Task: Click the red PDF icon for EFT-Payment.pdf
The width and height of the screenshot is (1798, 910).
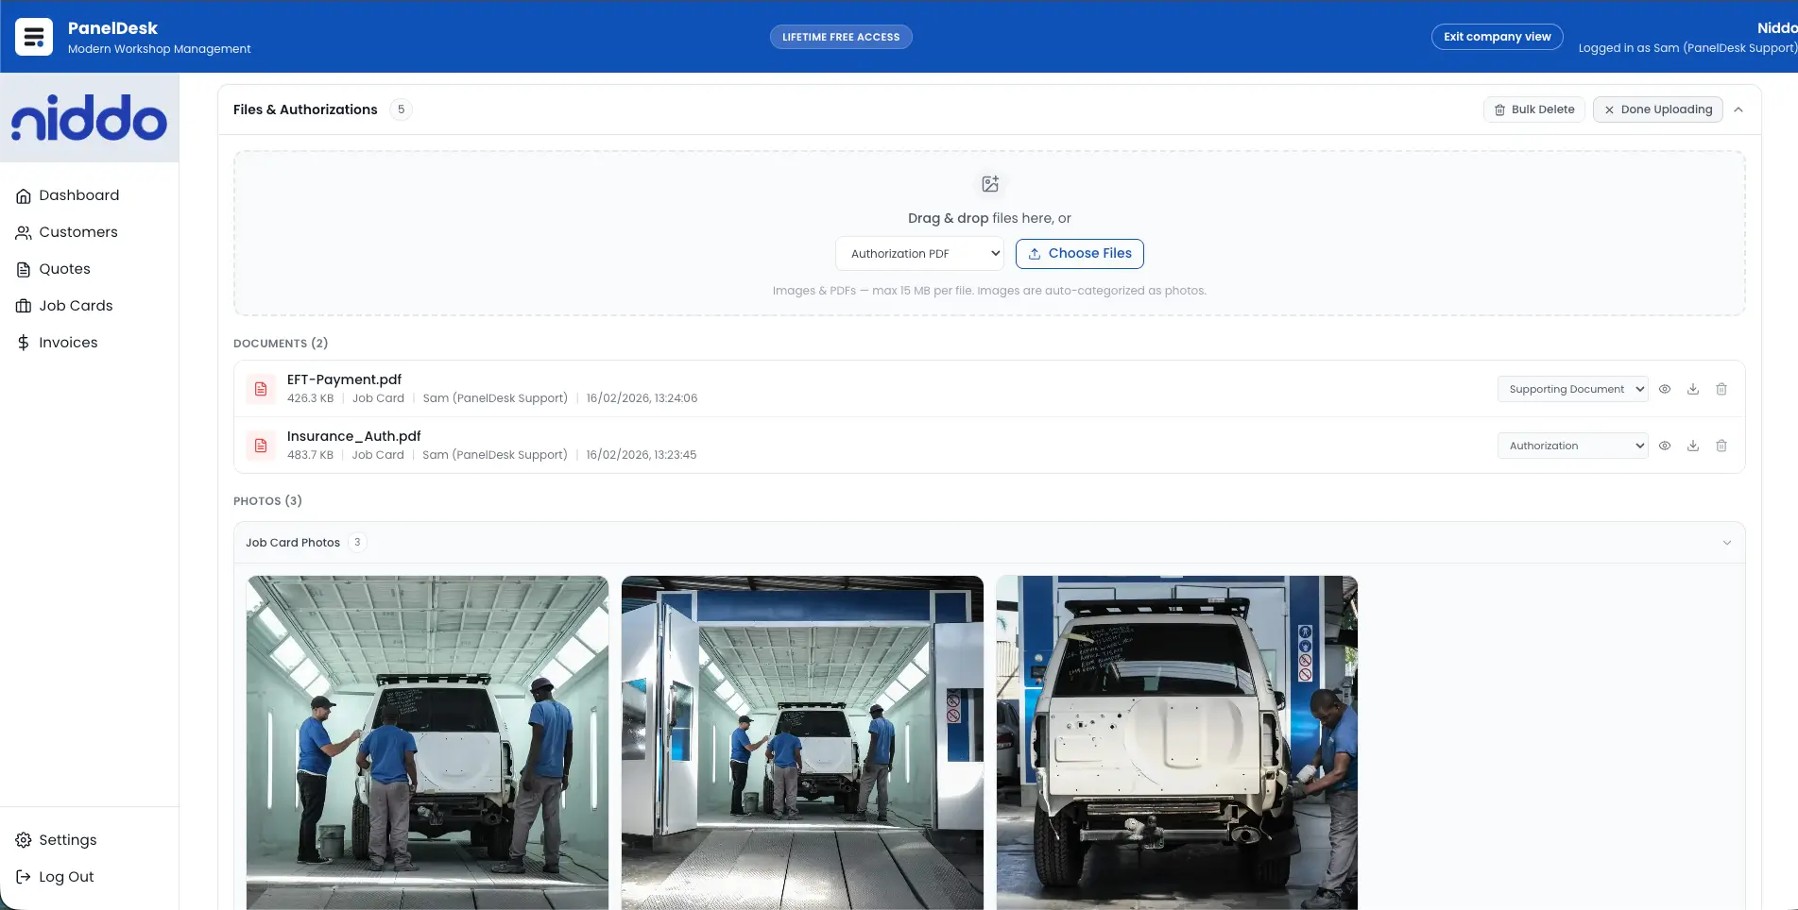Action: [261, 389]
